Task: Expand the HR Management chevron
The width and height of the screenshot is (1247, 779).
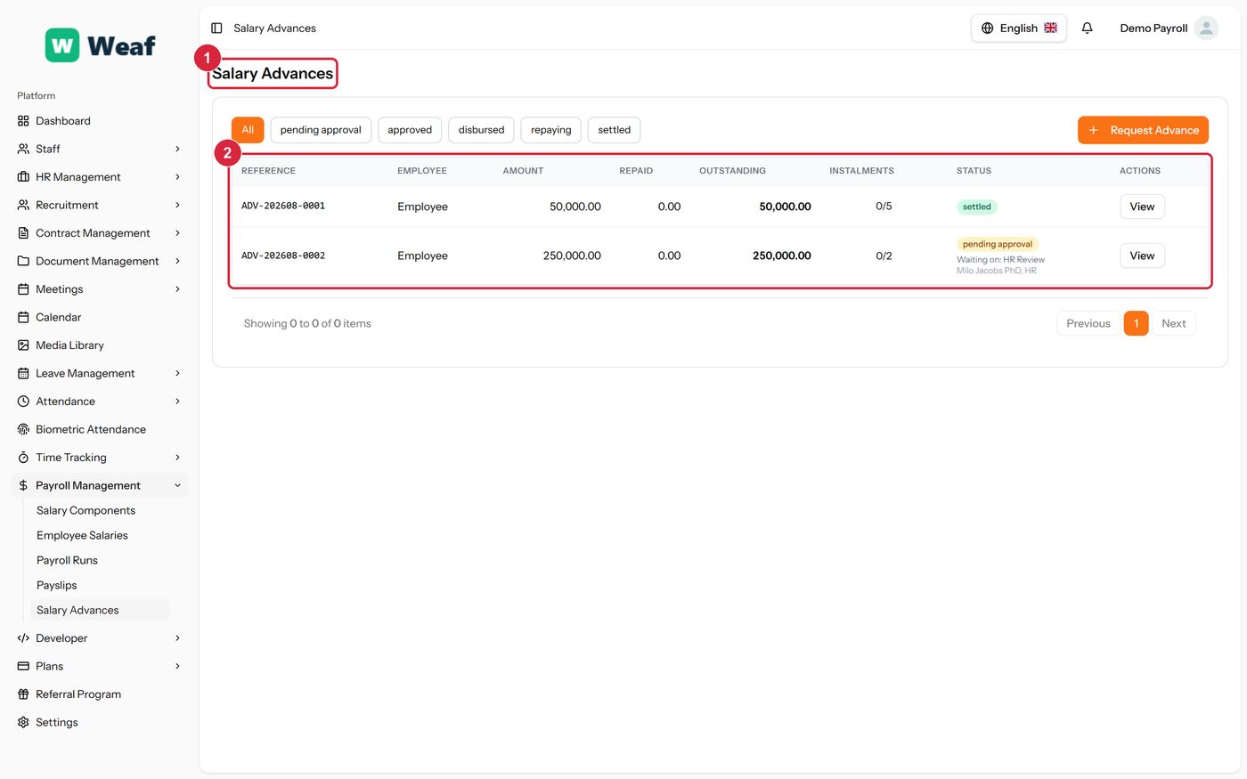Action: [177, 177]
